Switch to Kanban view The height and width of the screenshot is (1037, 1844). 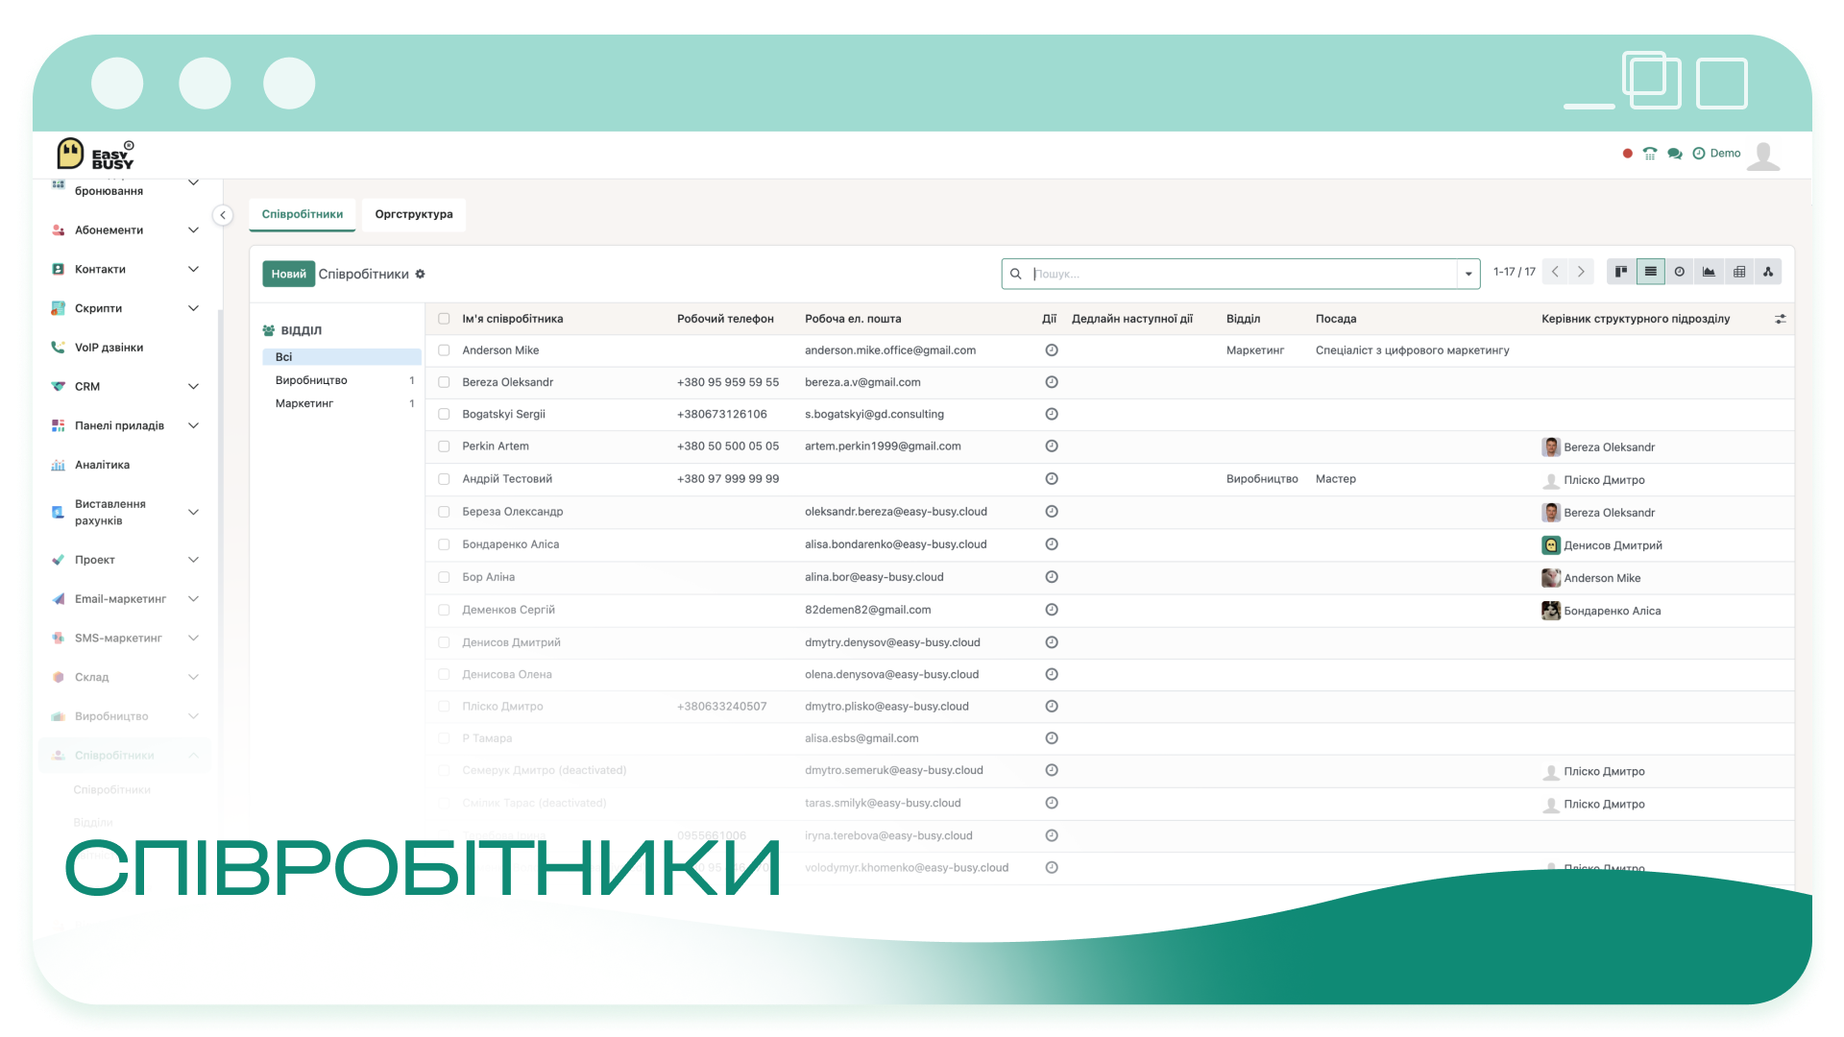coord(1621,272)
